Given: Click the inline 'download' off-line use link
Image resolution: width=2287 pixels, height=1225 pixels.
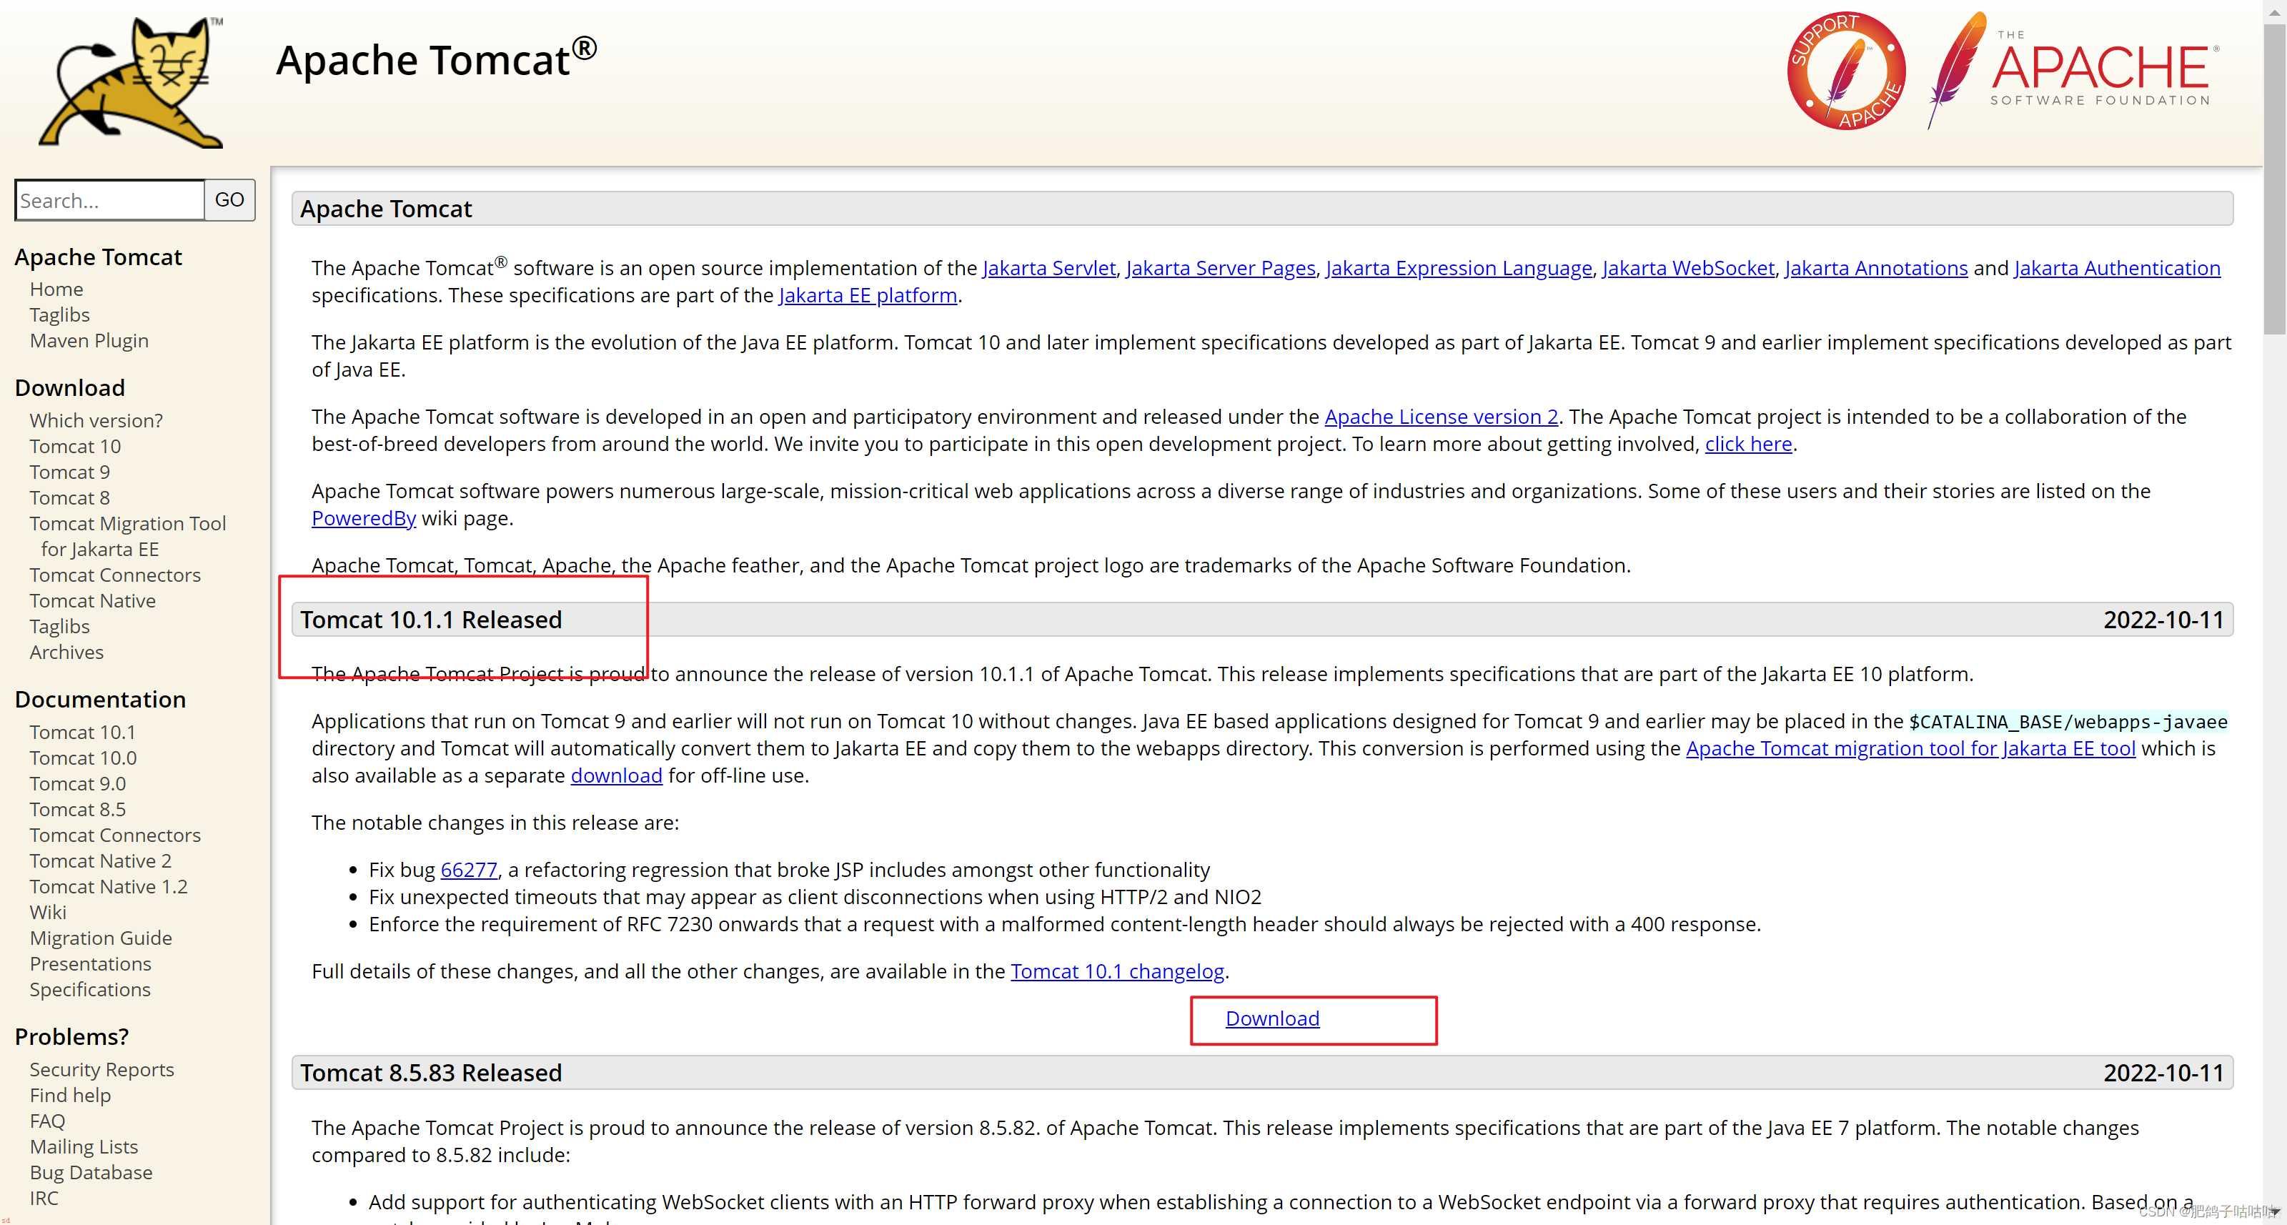Looking at the screenshot, I should tap(616, 776).
